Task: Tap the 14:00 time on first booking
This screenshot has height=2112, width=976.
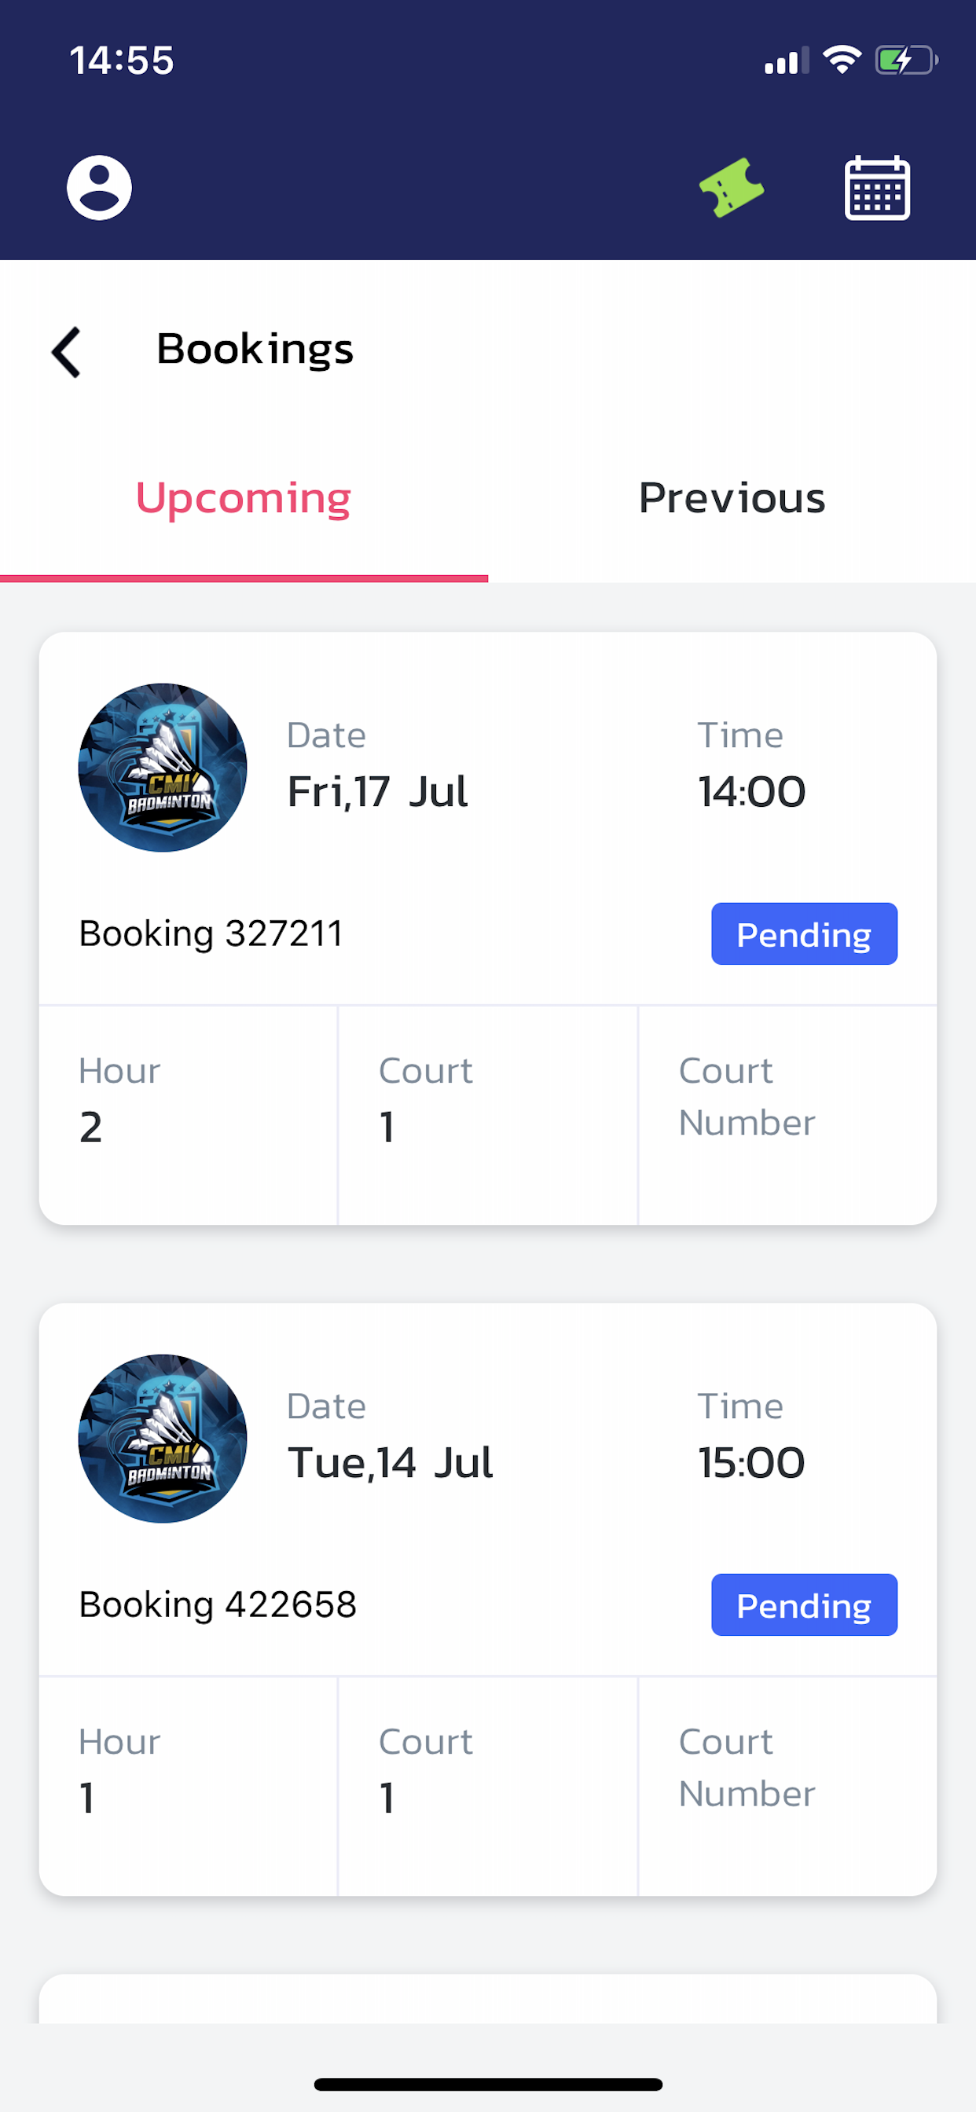Action: 751,792
